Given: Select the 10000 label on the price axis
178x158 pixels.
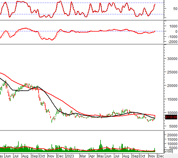Looking at the screenshot, I should click(171, 113).
